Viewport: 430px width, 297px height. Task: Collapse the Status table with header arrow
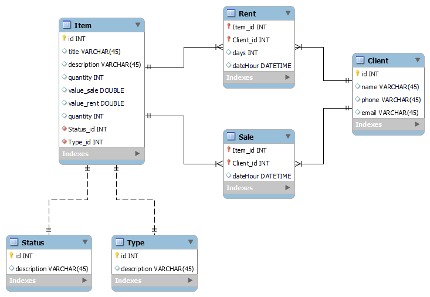(x=85, y=242)
